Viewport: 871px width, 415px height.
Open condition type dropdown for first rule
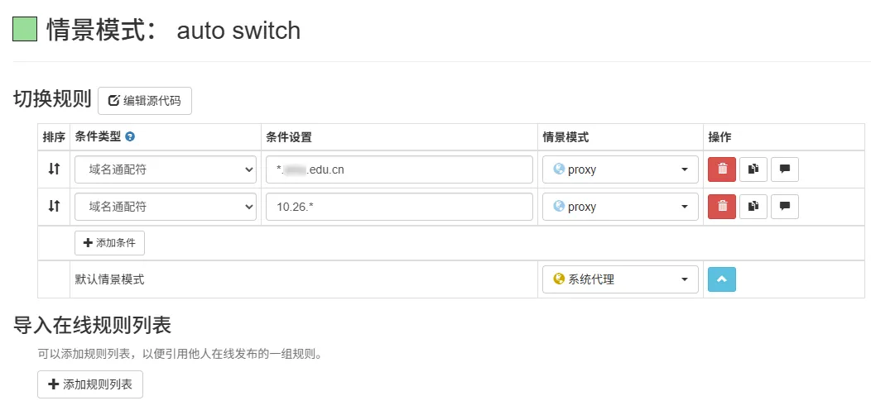click(166, 169)
